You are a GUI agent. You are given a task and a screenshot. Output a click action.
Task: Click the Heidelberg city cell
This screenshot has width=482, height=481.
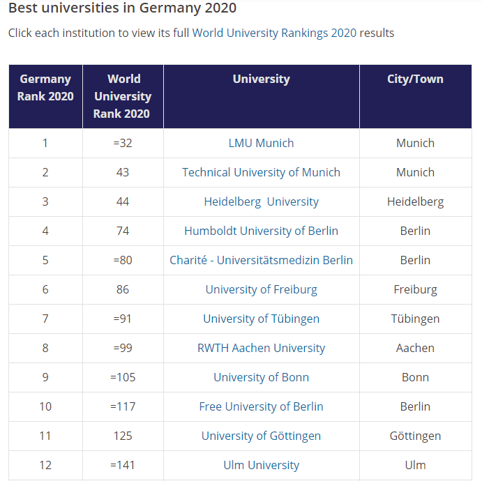pyautogui.click(x=415, y=201)
